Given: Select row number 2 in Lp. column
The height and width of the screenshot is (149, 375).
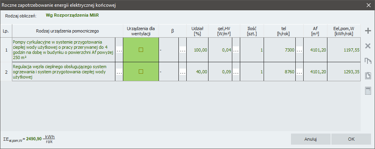Looking at the screenshot, I should click(x=6, y=71).
